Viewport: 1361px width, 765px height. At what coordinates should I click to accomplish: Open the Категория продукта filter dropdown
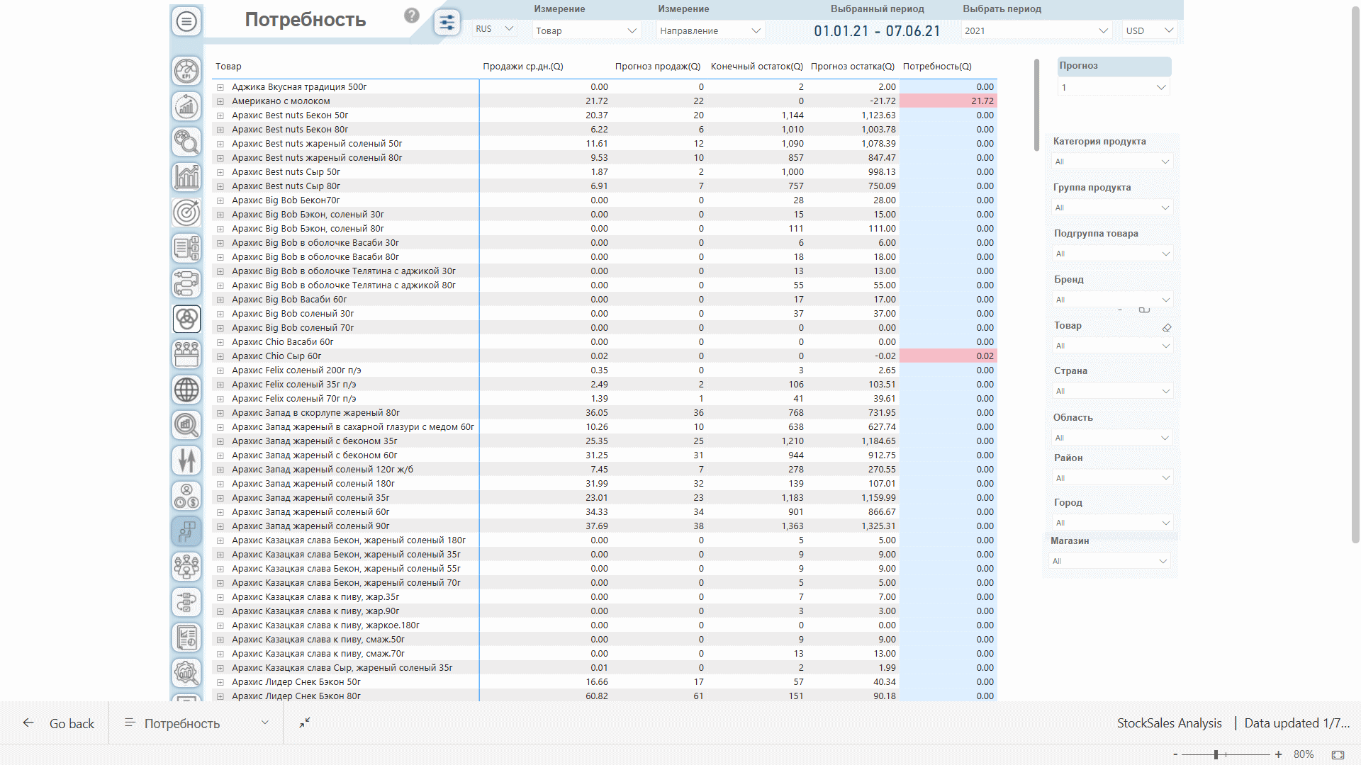pyautogui.click(x=1111, y=161)
